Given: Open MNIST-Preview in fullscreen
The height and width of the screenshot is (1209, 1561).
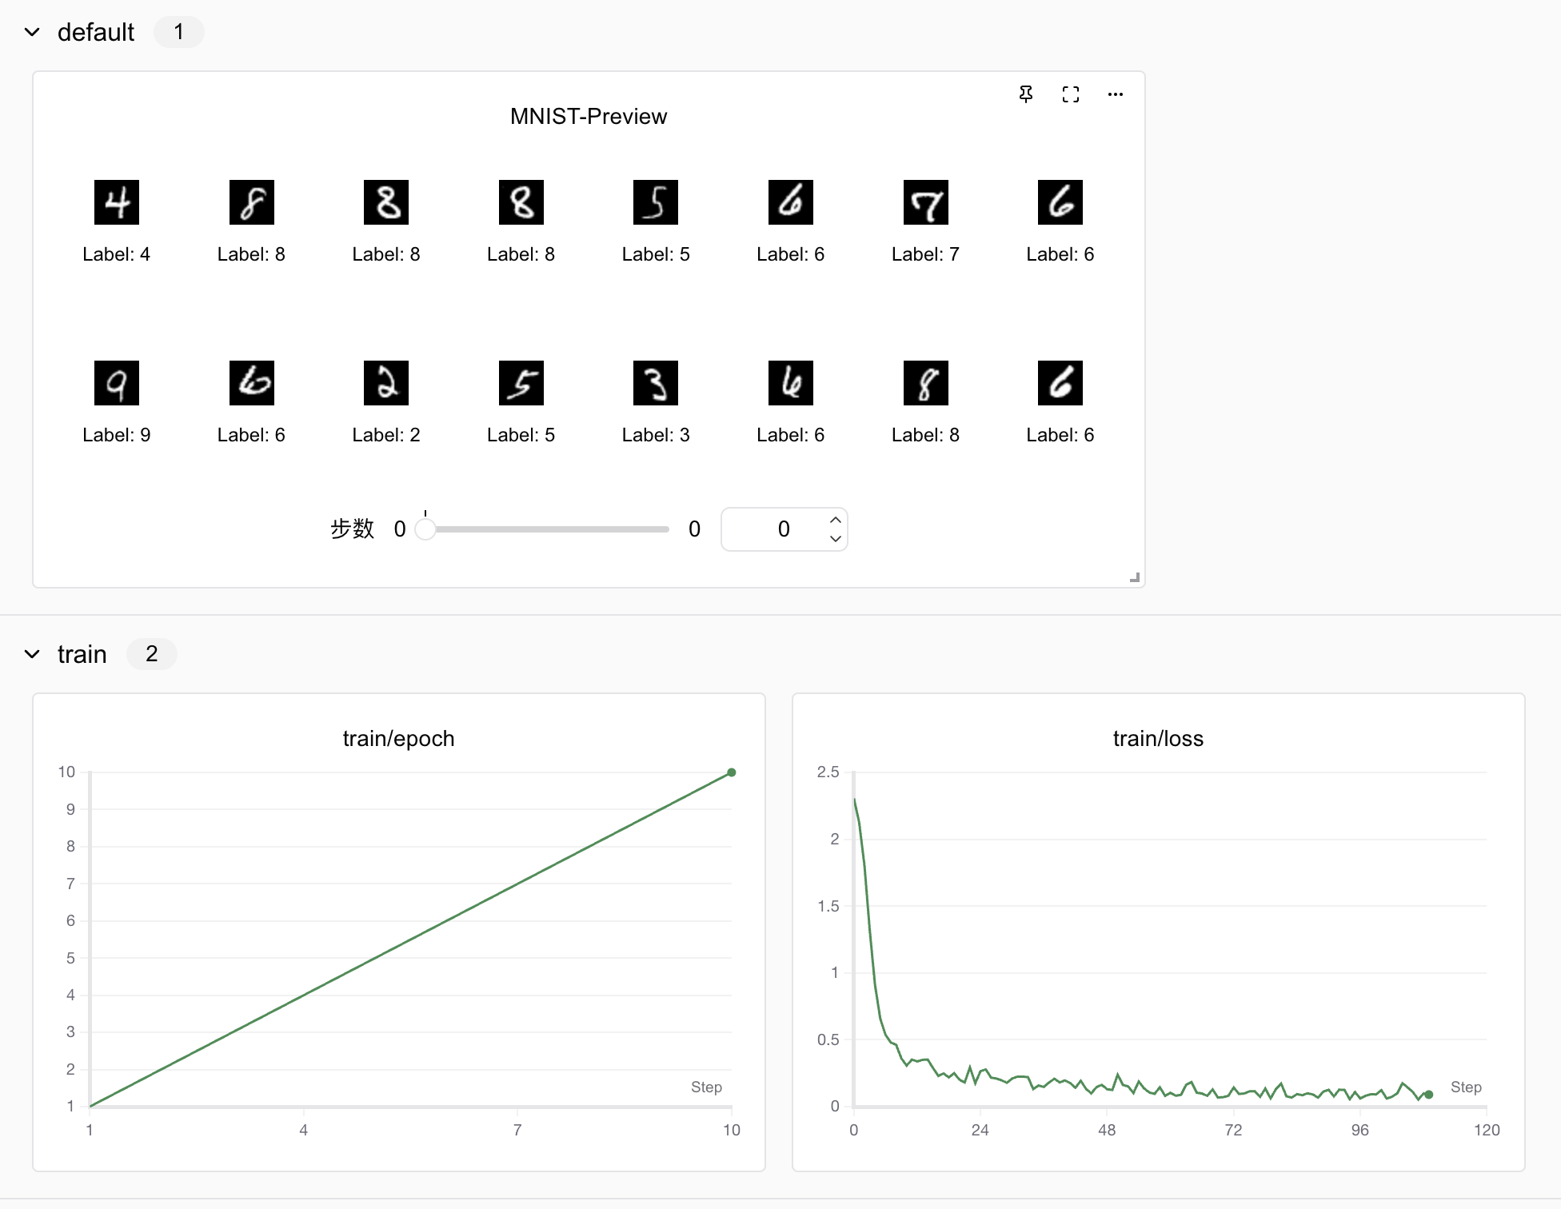Looking at the screenshot, I should pos(1071,94).
